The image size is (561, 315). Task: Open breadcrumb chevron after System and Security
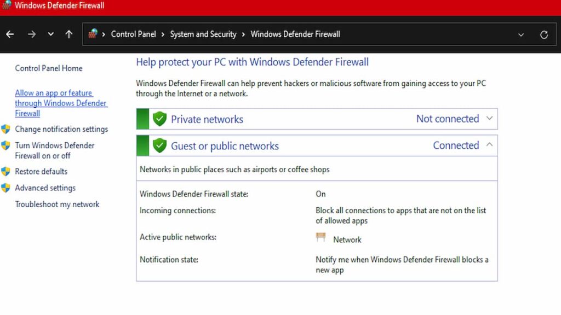(243, 34)
